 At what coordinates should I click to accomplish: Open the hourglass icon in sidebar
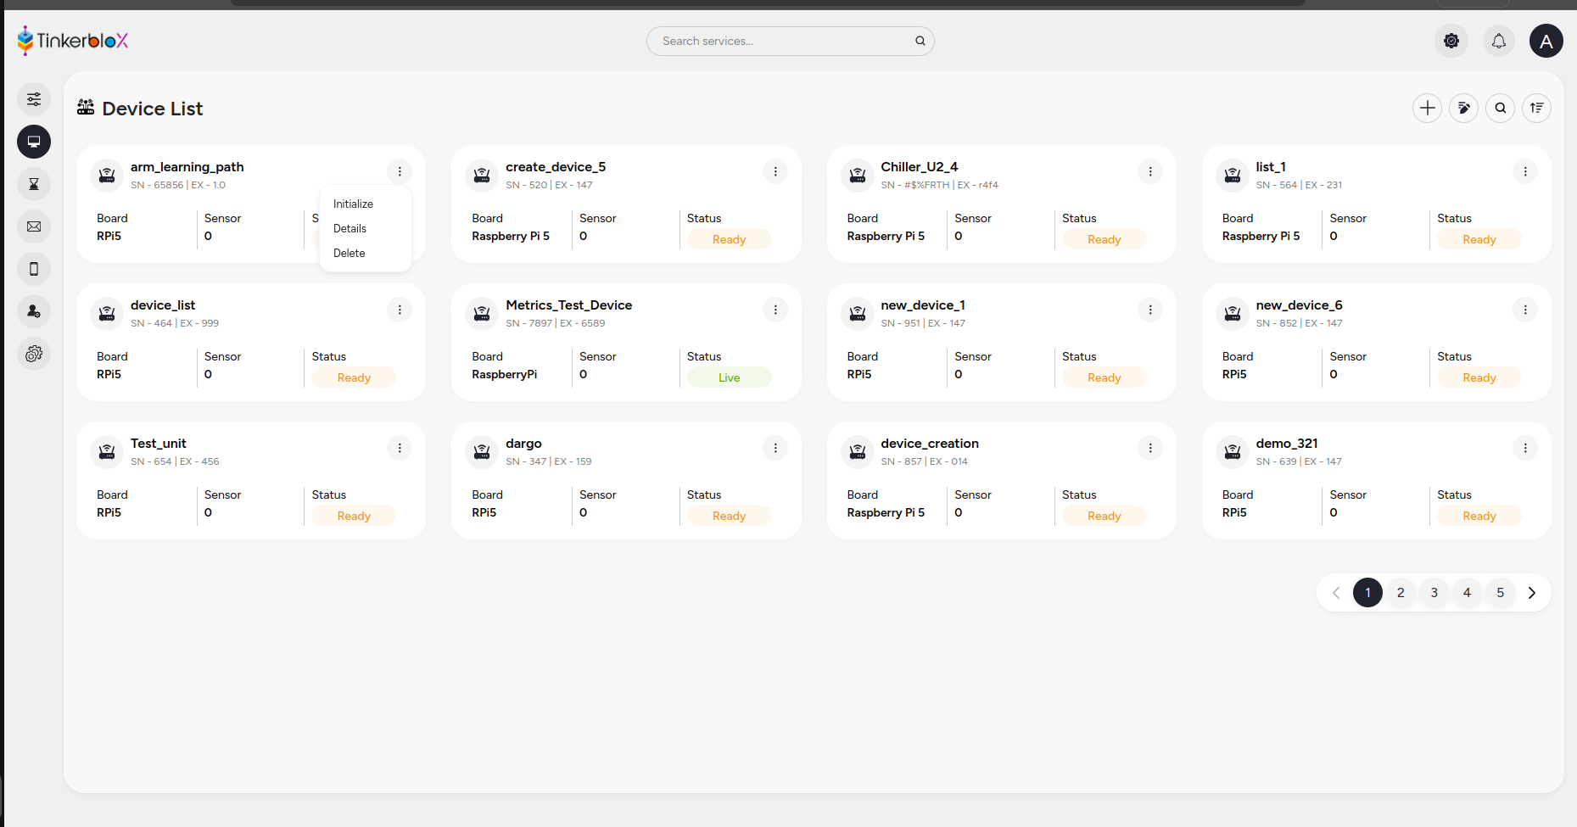[x=34, y=184]
